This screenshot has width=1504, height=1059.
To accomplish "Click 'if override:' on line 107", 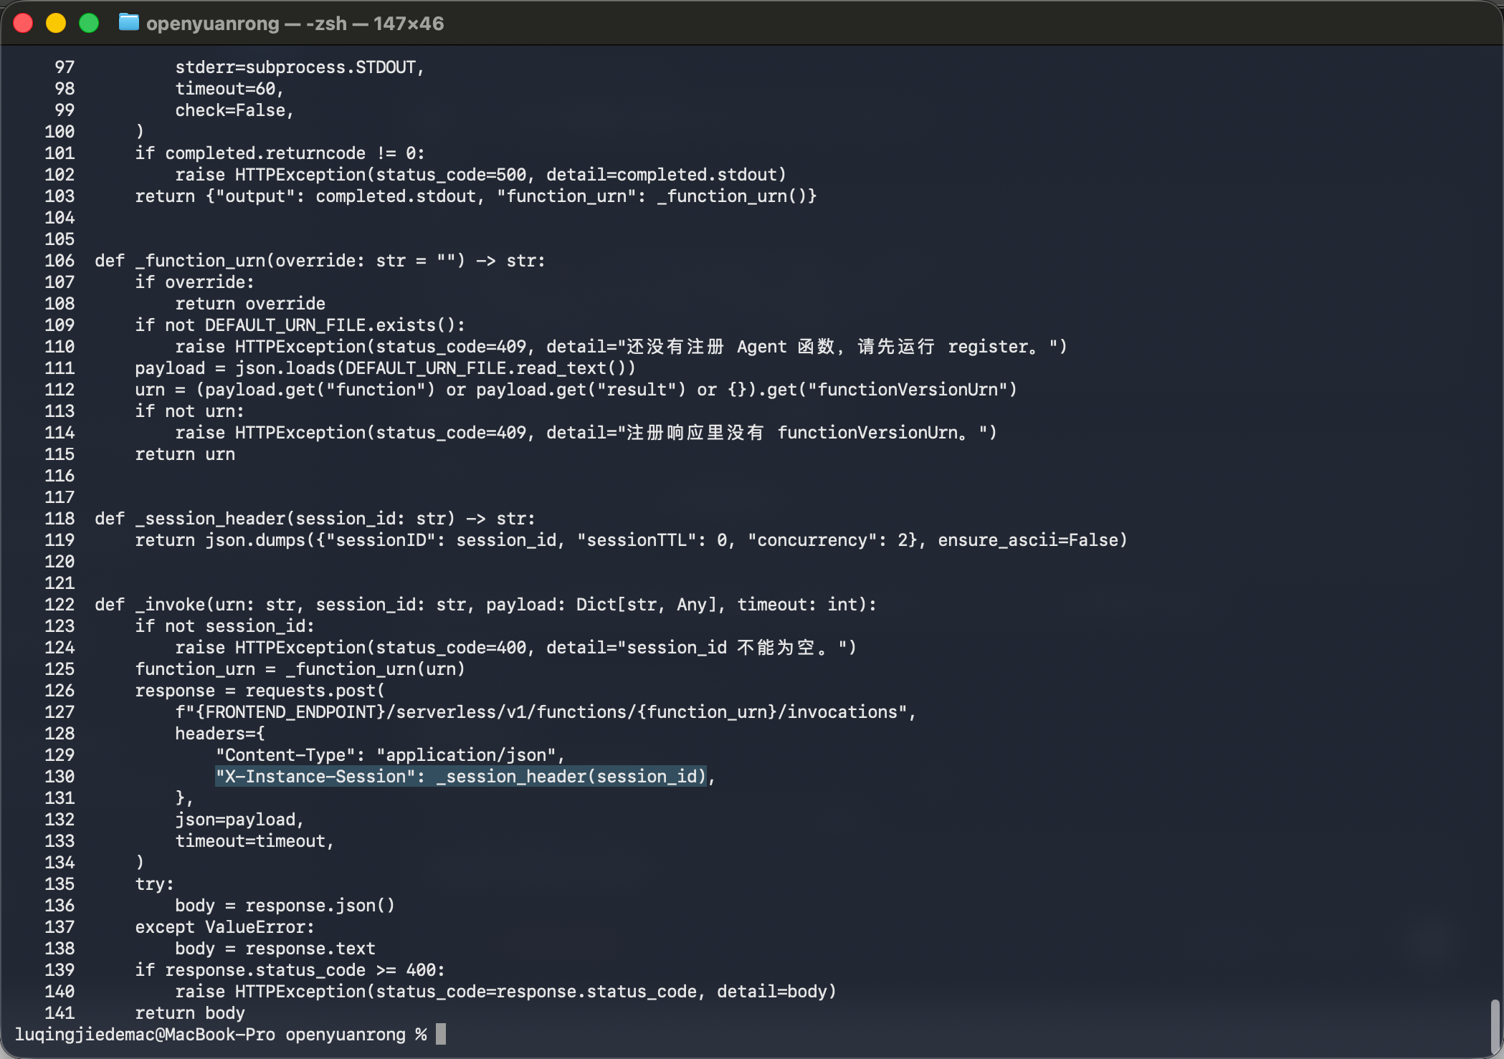I will tap(195, 282).
